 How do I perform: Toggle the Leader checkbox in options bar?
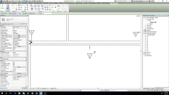pyautogui.click(x=23, y=13)
